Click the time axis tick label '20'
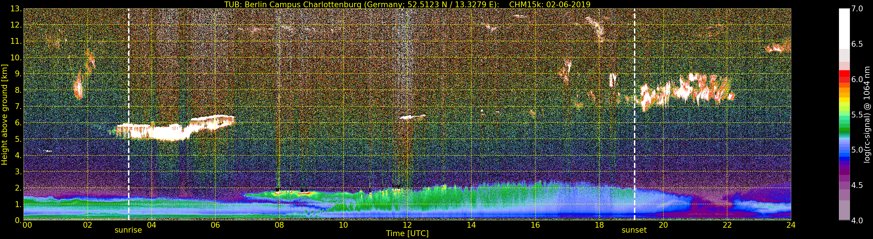This screenshot has width=873, height=239. click(663, 225)
